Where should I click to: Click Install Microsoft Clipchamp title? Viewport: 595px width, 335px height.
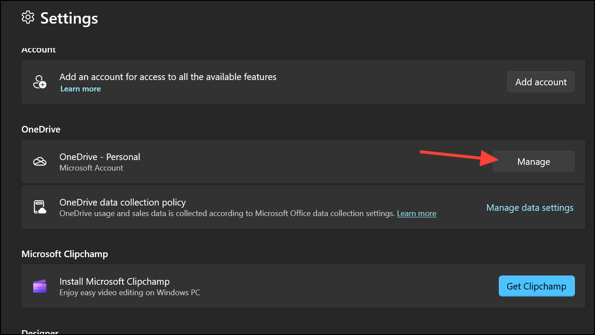click(x=115, y=282)
